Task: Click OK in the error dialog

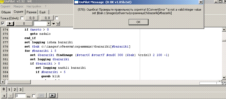Action: coord(138,22)
